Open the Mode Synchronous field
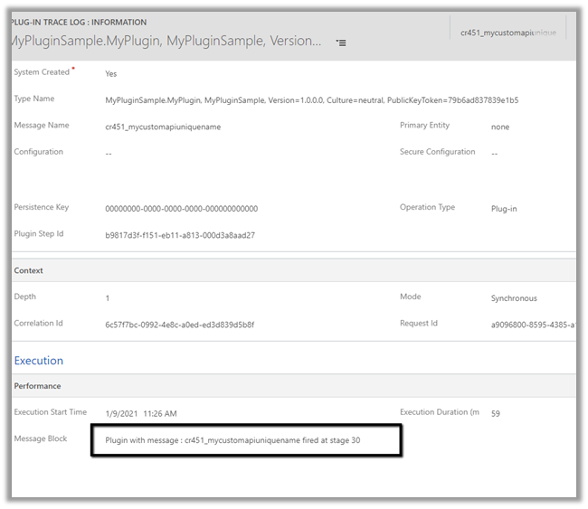The height and width of the screenshot is (509, 588). click(x=514, y=298)
